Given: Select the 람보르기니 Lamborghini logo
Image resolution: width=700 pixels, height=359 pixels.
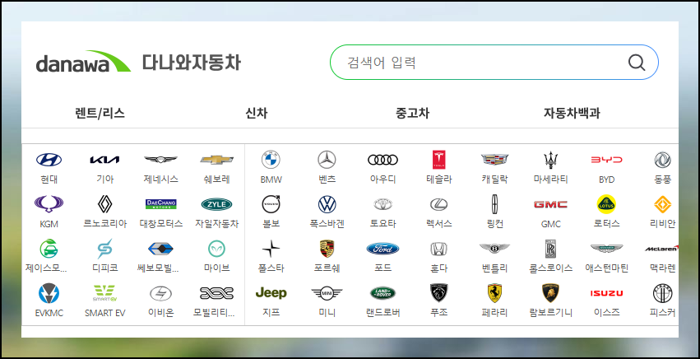Looking at the screenshot, I should (x=551, y=293).
